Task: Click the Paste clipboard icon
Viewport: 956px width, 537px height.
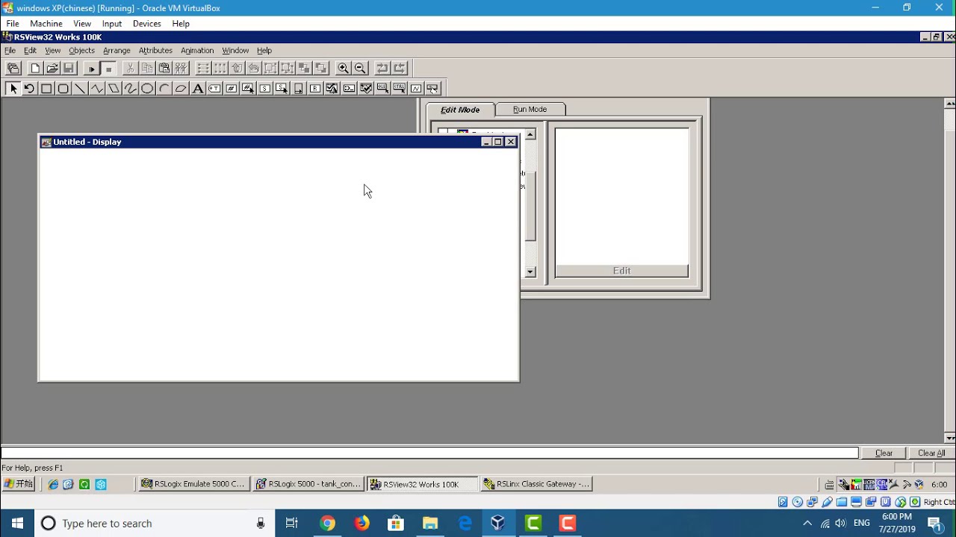Action: pos(164,68)
